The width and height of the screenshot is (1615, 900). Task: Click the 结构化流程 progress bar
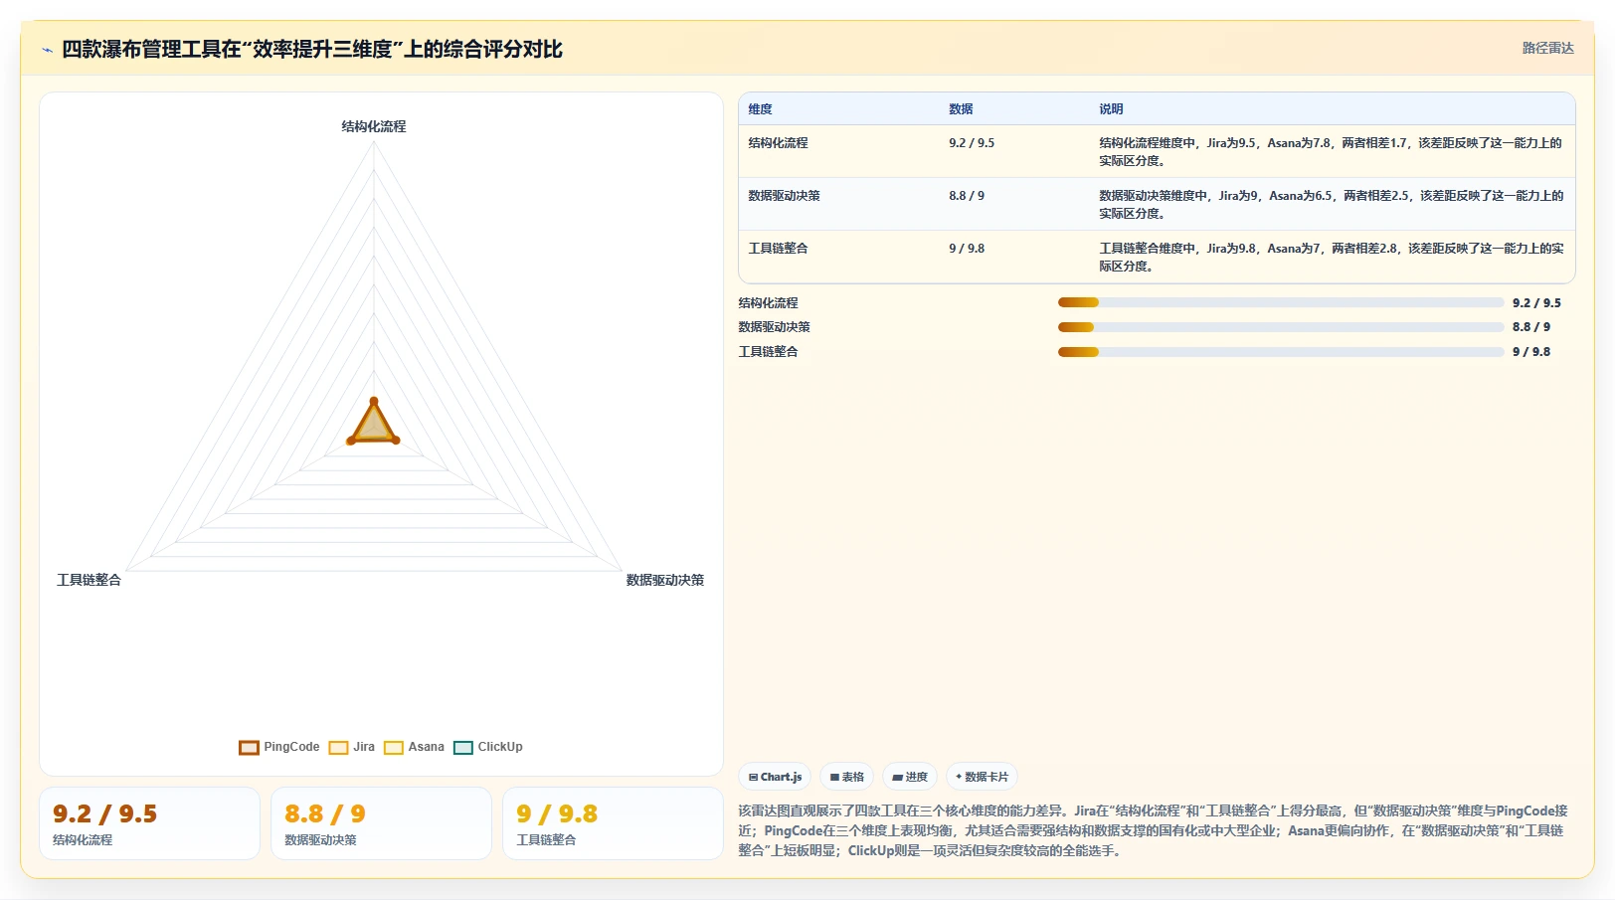(x=1281, y=302)
